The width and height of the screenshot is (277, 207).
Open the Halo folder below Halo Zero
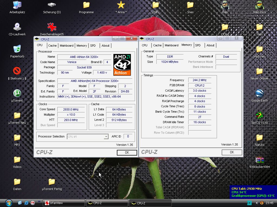[x=259, y=29]
